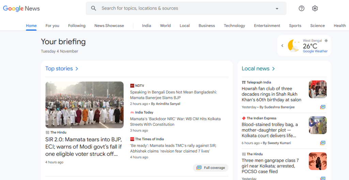349x180 pixels.
Task: Select the Following tab
Action: (x=77, y=25)
